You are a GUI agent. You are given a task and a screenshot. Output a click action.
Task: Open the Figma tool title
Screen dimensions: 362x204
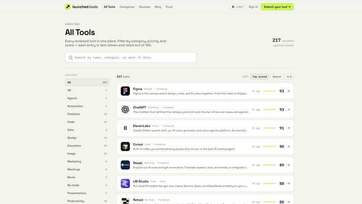point(138,89)
